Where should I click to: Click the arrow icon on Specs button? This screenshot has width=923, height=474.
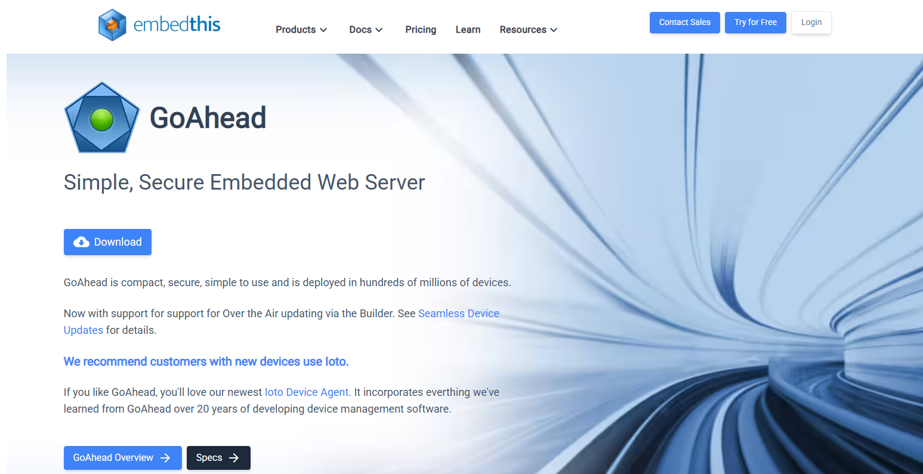click(x=234, y=458)
